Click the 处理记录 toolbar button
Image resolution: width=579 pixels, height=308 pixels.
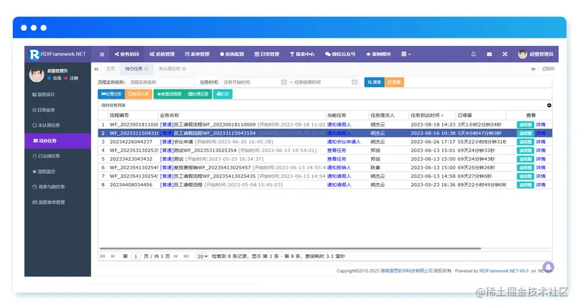(x=198, y=94)
